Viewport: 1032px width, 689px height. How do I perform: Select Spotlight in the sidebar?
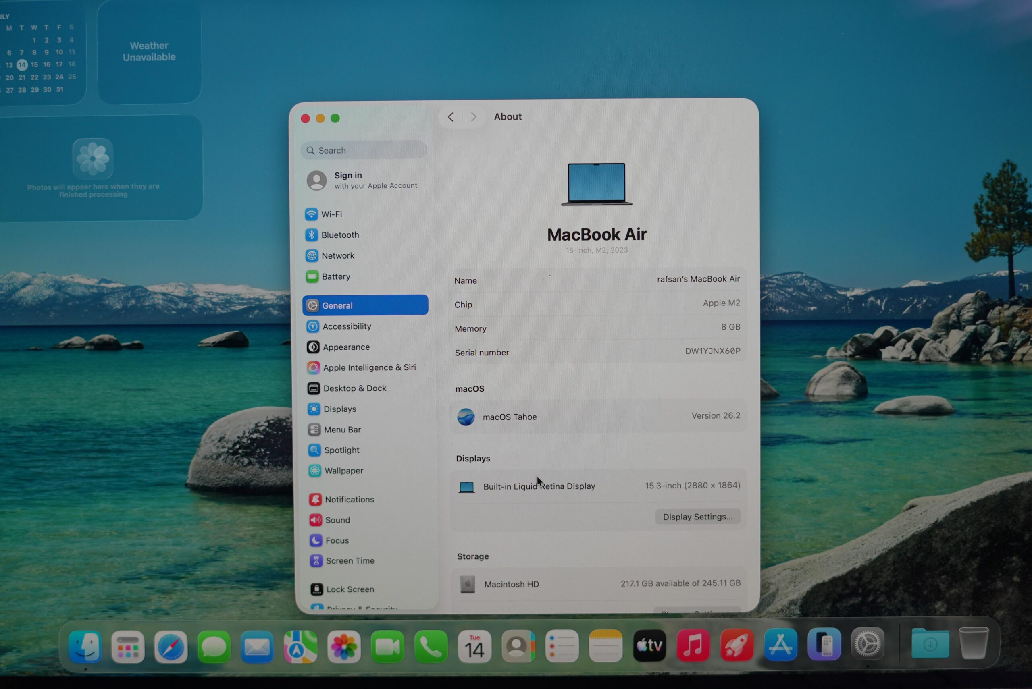click(367, 450)
